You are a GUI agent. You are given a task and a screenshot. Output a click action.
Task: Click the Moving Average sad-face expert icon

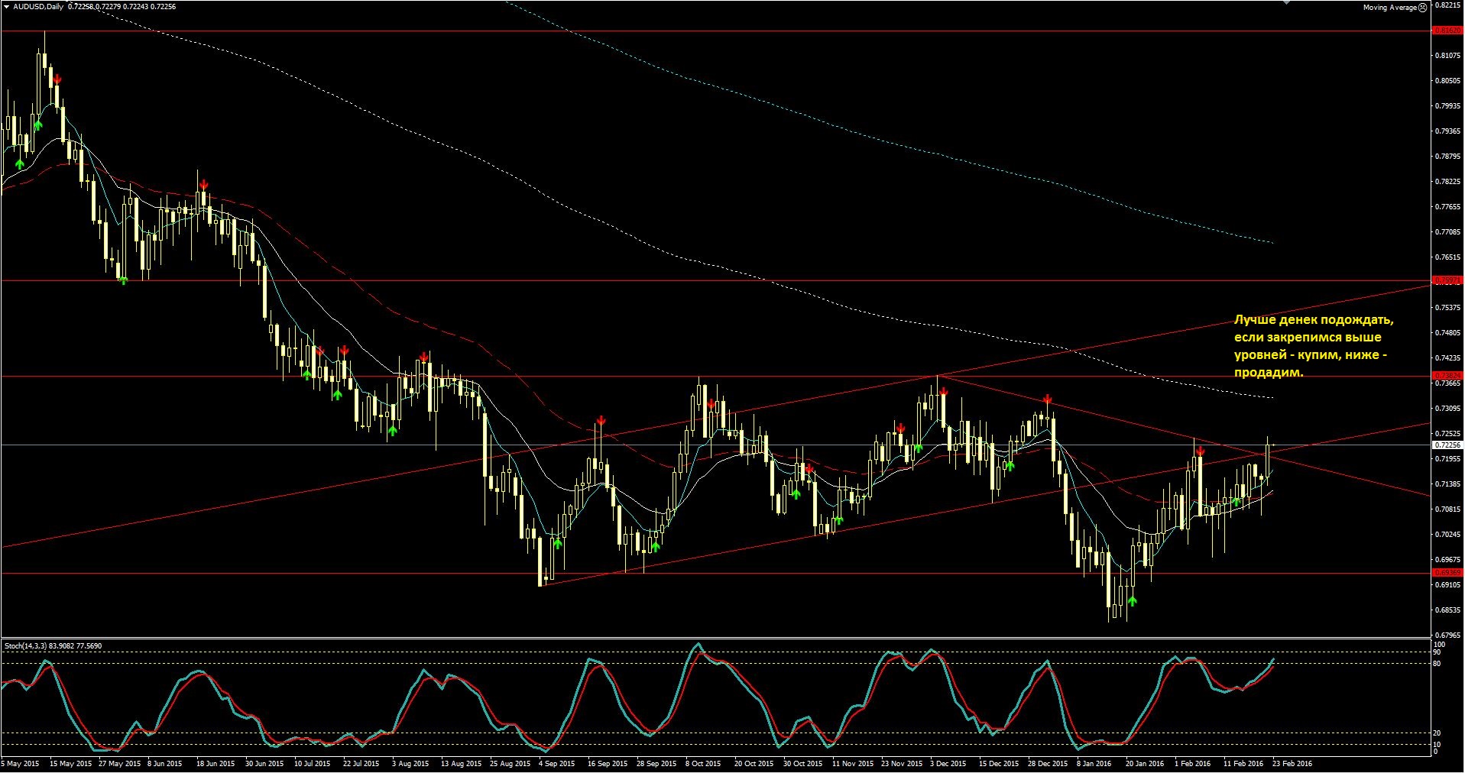[x=1422, y=8]
